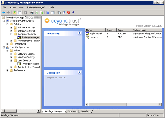The image size is (165, 118).
Task: Sort rules by the Order column header
Action: point(111,30)
